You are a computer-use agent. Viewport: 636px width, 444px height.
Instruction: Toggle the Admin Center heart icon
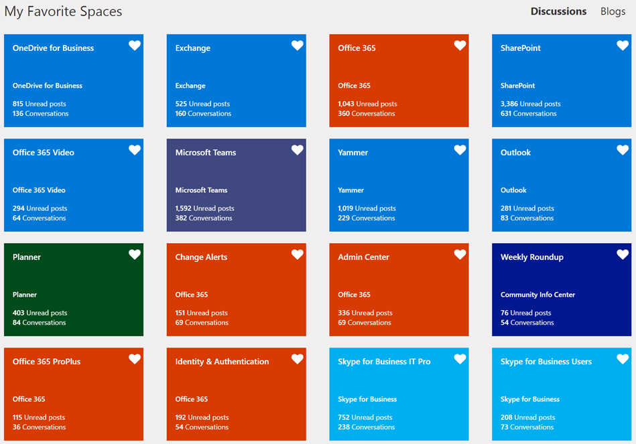click(x=460, y=254)
